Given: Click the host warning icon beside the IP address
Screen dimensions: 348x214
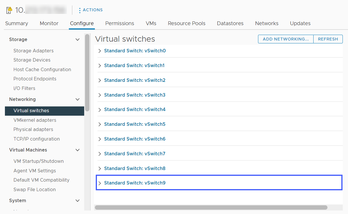Looking at the screenshot, I should pyautogui.click(x=9, y=10).
